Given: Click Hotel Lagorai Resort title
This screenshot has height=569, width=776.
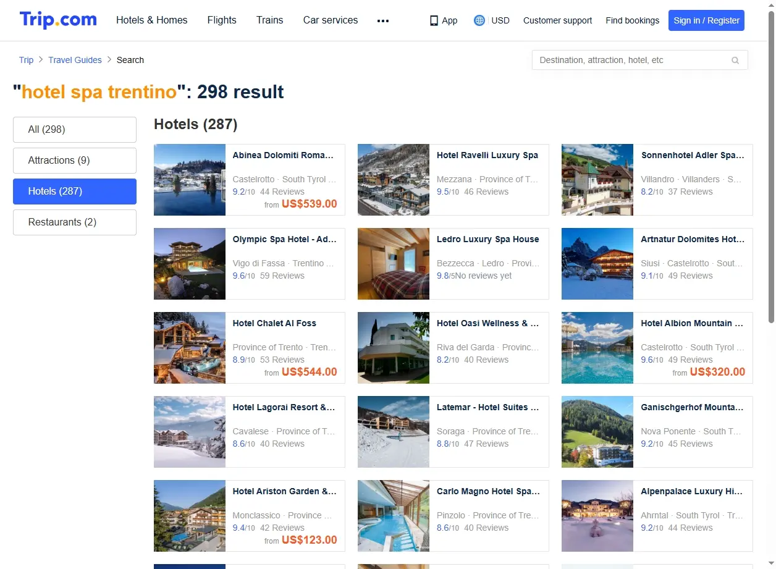Looking at the screenshot, I should (x=284, y=408).
